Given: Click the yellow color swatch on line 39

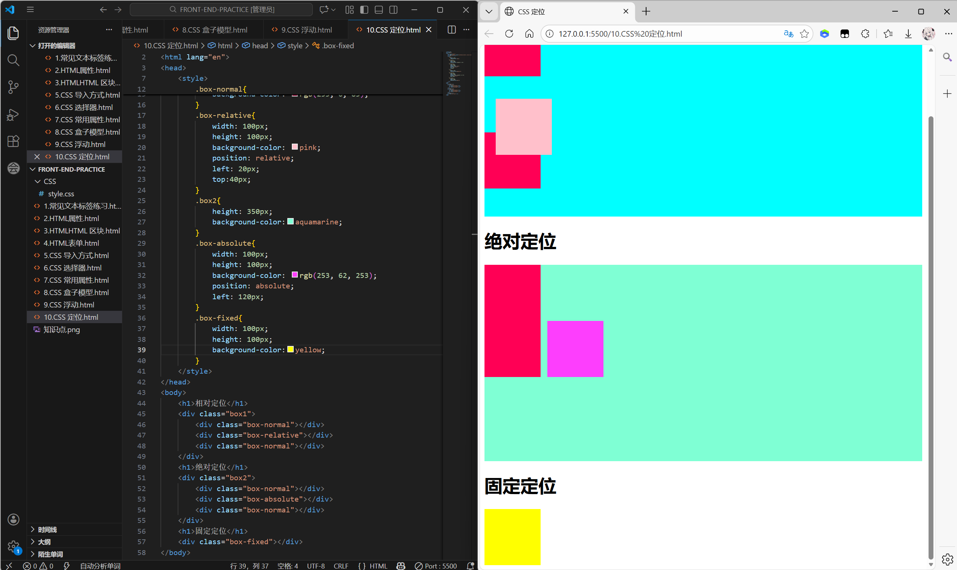Looking at the screenshot, I should coord(290,350).
